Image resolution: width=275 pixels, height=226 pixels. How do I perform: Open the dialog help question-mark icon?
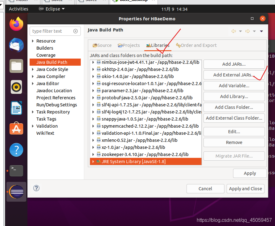pos(36,188)
